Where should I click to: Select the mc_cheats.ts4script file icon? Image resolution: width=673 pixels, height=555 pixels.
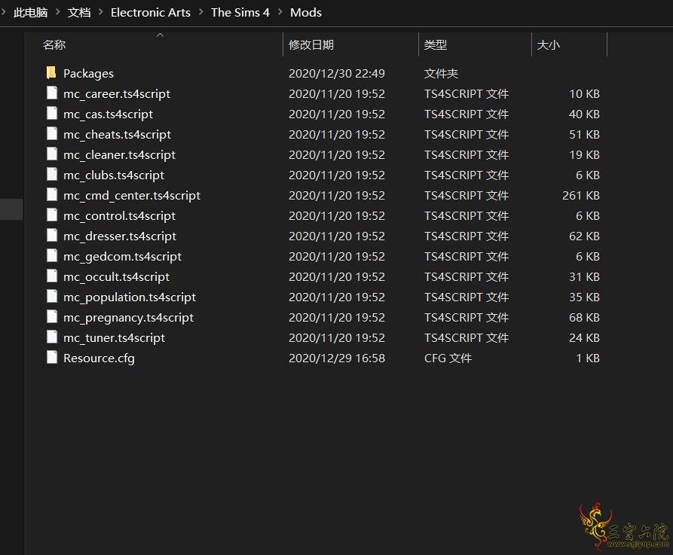[x=51, y=134]
